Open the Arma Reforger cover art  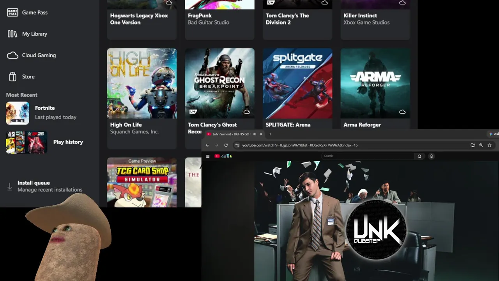click(375, 84)
